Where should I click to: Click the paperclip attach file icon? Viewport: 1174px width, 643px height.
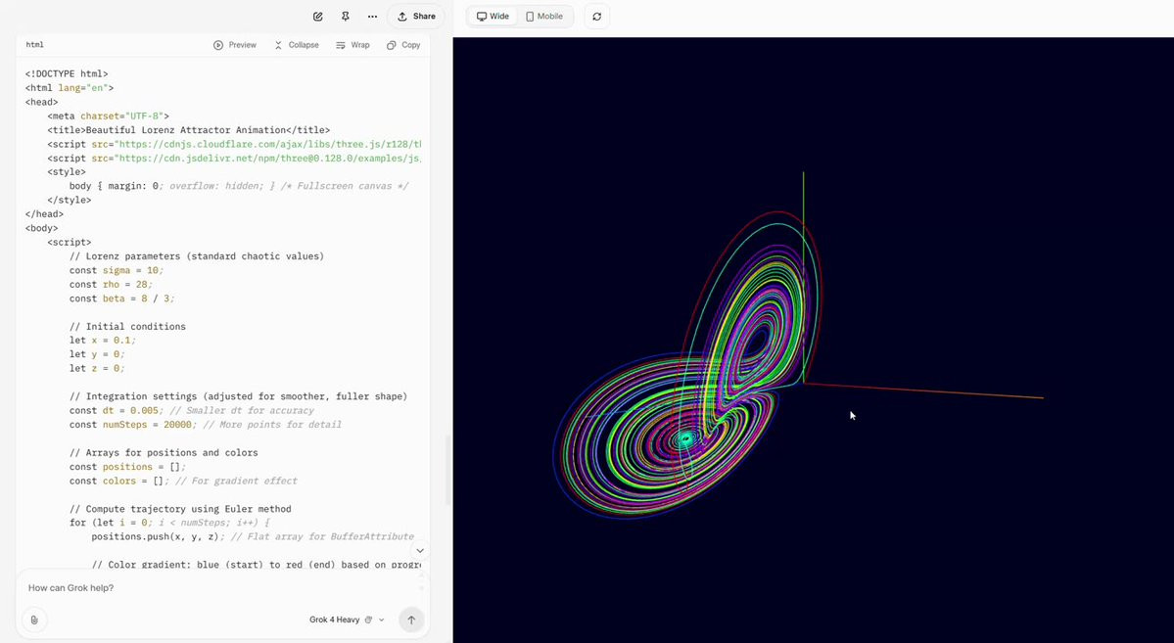[34, 620]
